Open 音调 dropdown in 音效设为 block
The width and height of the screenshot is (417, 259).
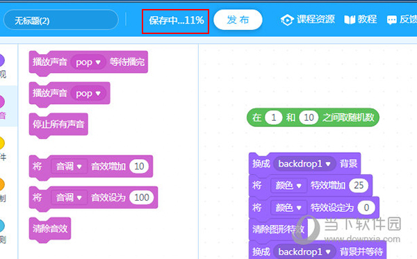pos(69,198)
